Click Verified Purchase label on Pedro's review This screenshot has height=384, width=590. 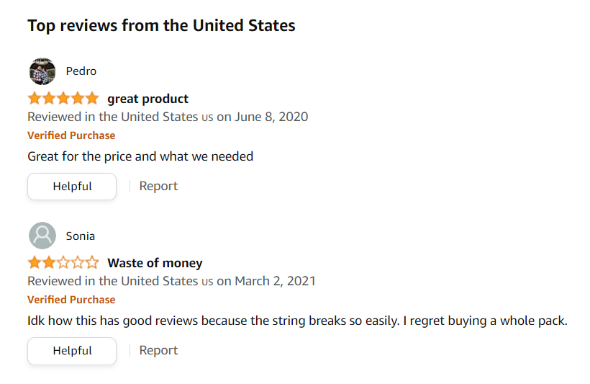tap(71, 135)
